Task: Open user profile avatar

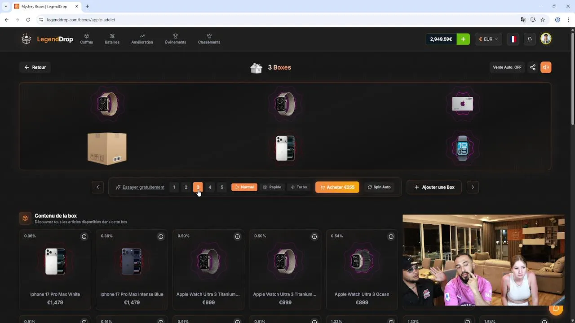Action: click(x=546, y=39)
